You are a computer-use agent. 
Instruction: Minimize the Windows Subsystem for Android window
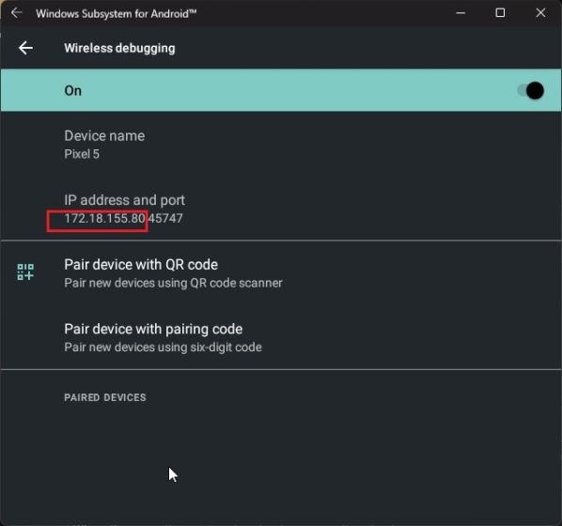click(461, 13)
